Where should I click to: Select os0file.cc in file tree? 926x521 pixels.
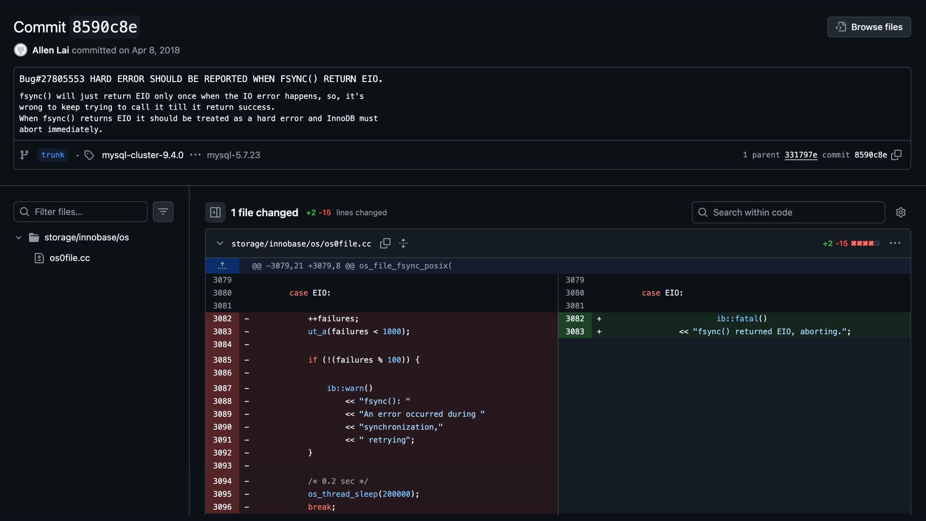69,258
